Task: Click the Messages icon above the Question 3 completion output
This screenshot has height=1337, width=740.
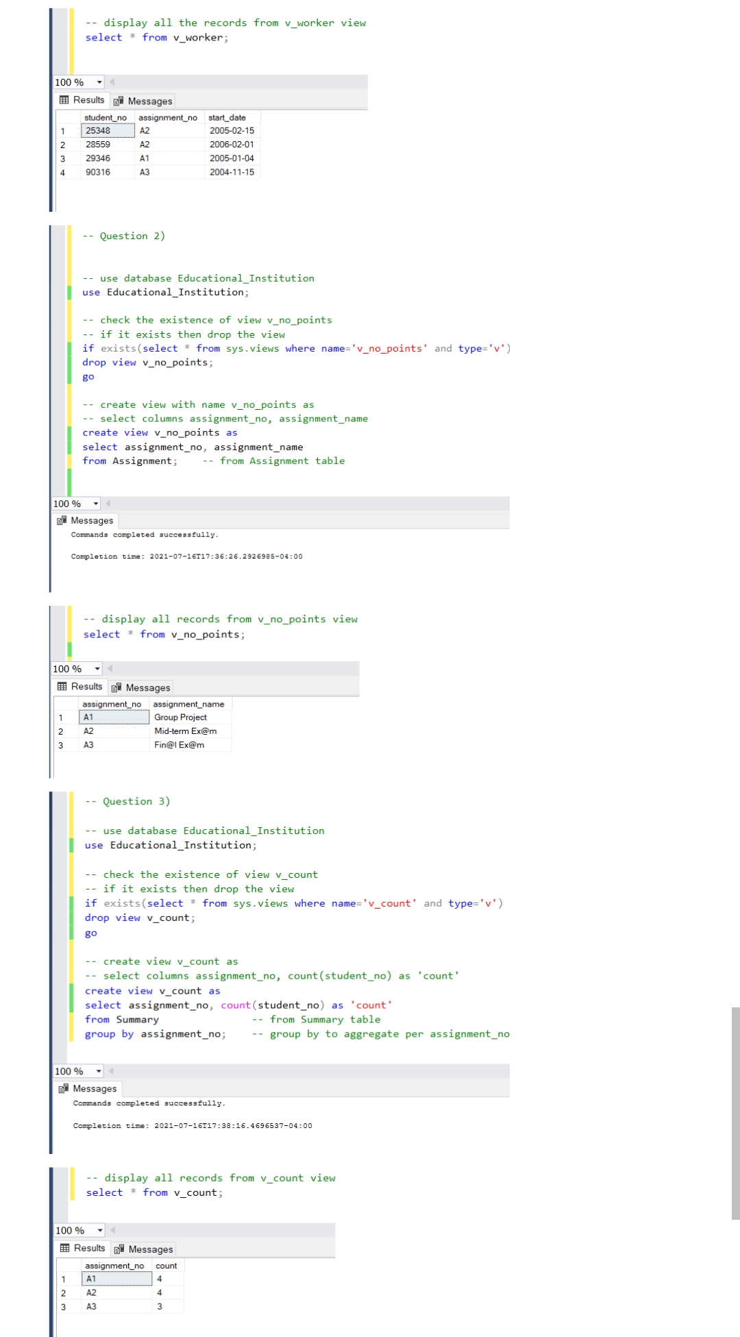Action: click(64, 1088)
